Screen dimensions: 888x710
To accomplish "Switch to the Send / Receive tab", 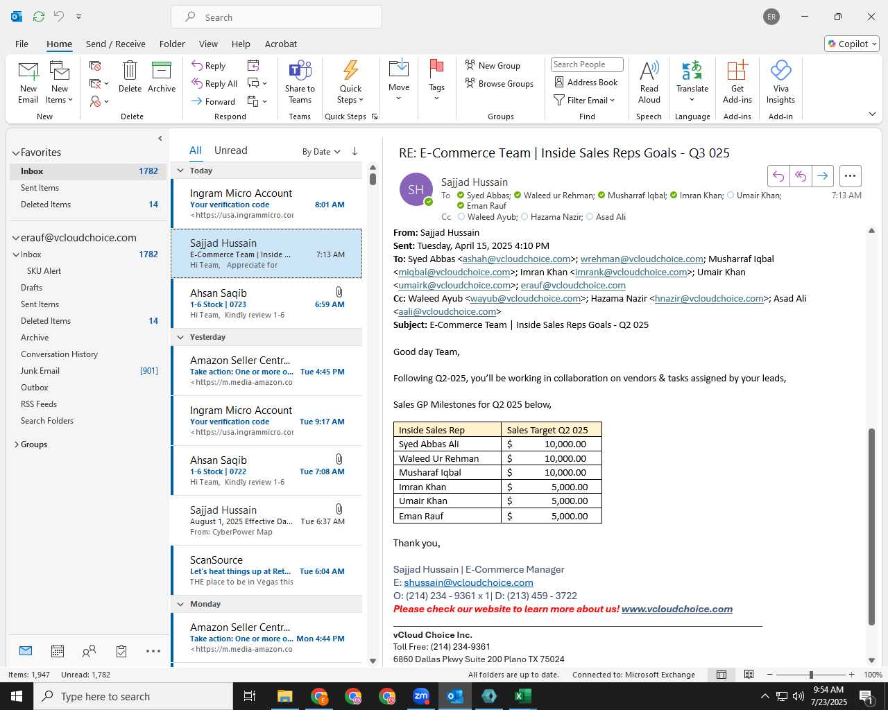I will point(116,44).
